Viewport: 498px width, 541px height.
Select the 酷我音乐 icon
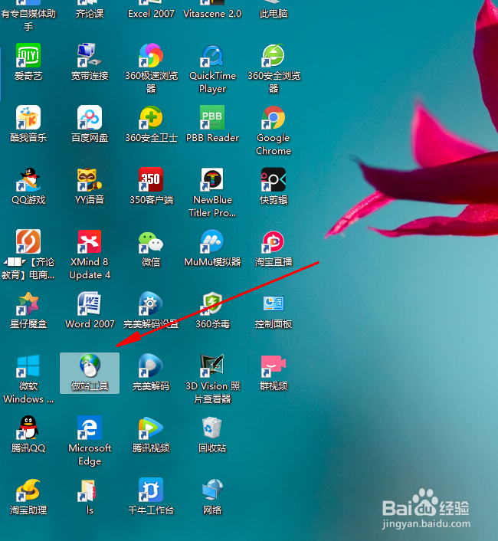[28, 117]
